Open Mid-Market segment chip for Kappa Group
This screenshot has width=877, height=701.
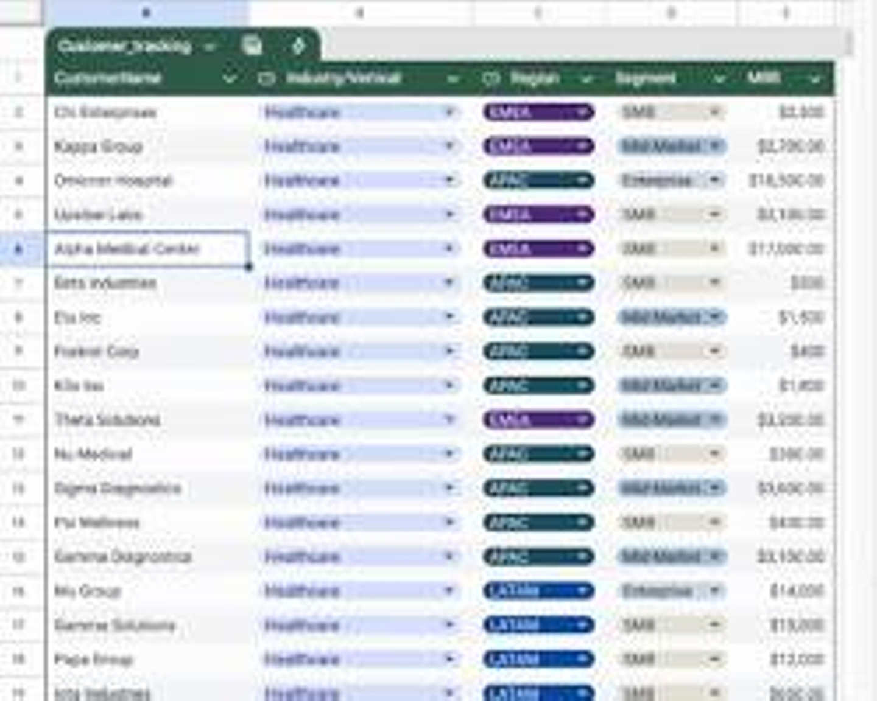[671, 147]
